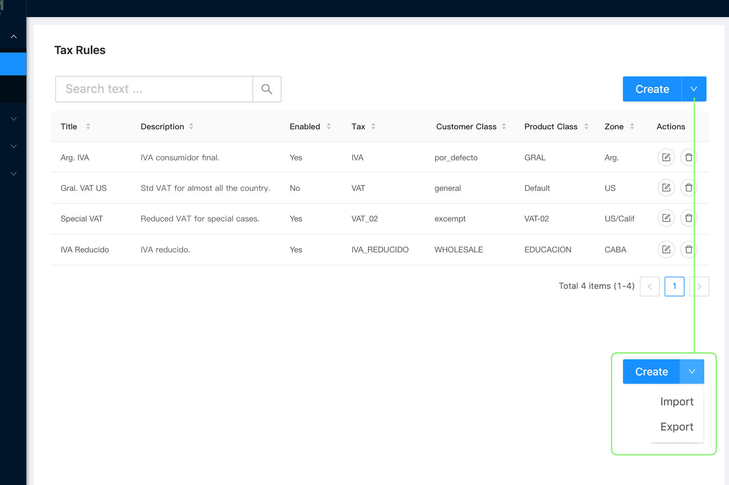Focus the Search text input field

(154, 89)
